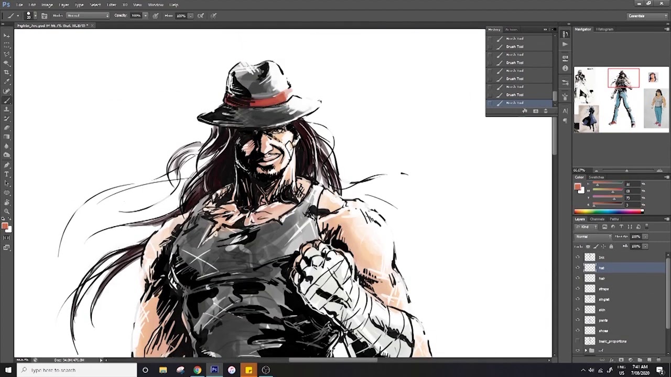
Task: Switch to the Channels tab
Action: pos(597,219)
